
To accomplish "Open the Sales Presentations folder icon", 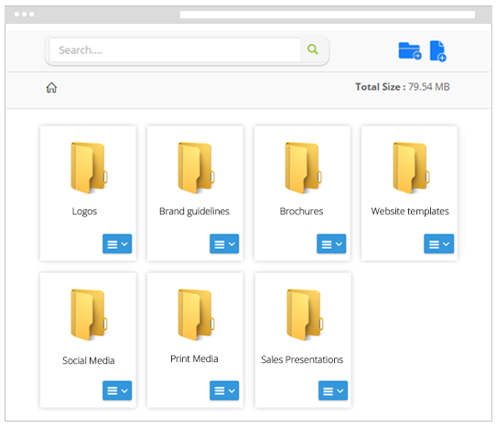I will [x=305, y=314].
